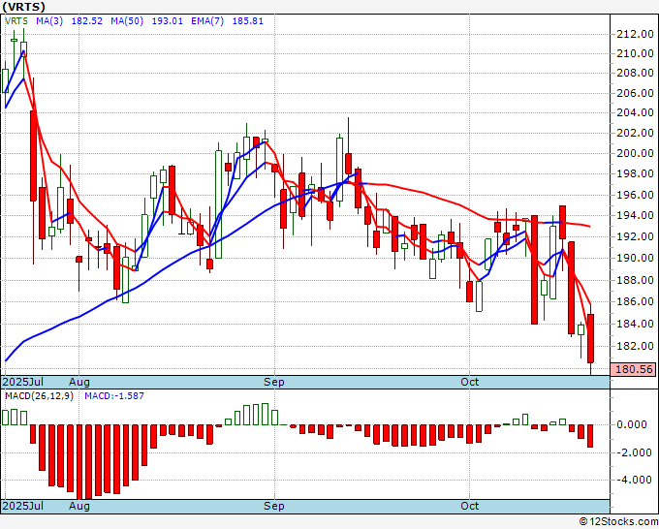The image size is (659, 529).
Task: Click the 198.00 price axis label
Action: tap(635, 174)
